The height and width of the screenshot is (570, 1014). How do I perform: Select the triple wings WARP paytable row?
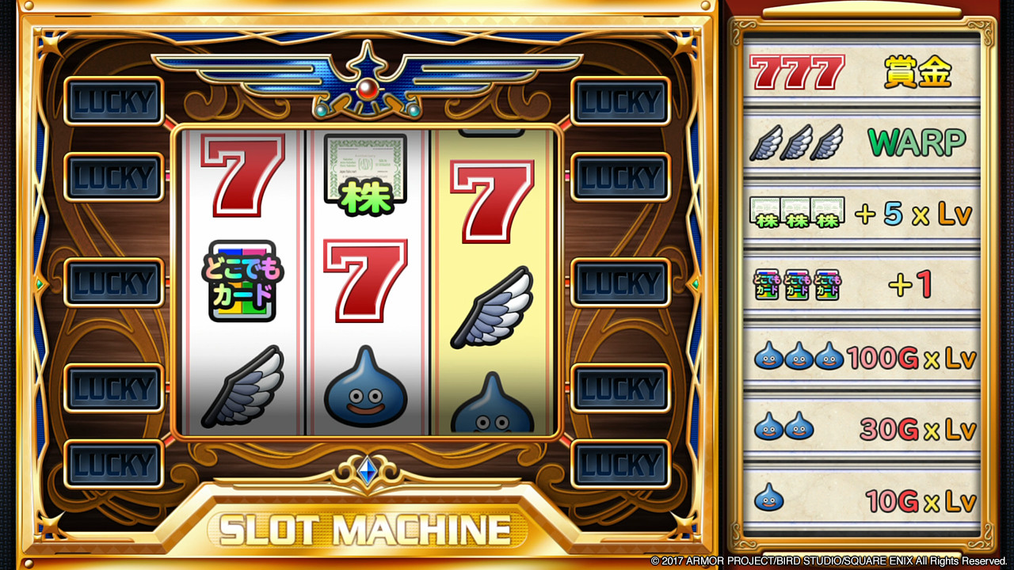[x=861, y=143]
